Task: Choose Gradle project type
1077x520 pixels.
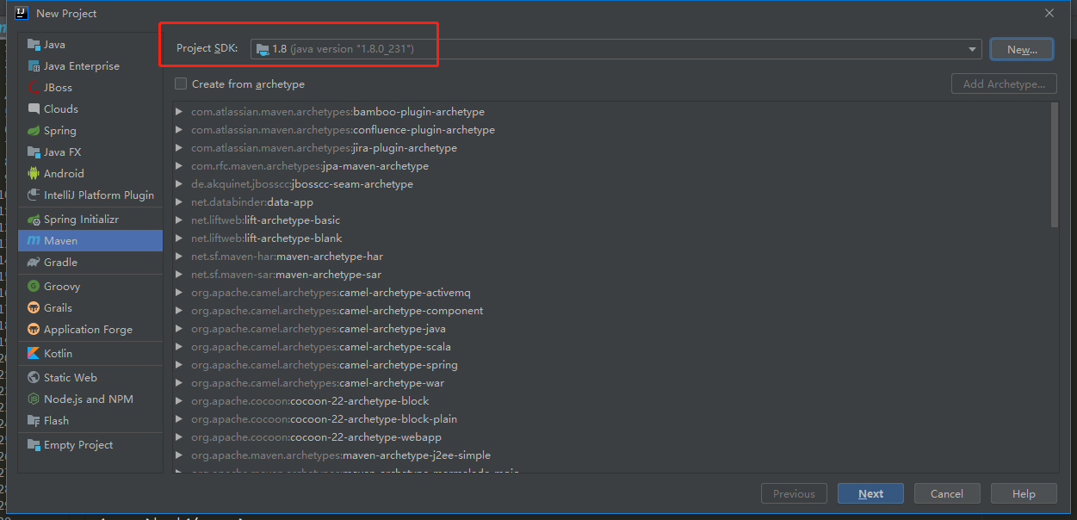Action: tap(90, 263)
